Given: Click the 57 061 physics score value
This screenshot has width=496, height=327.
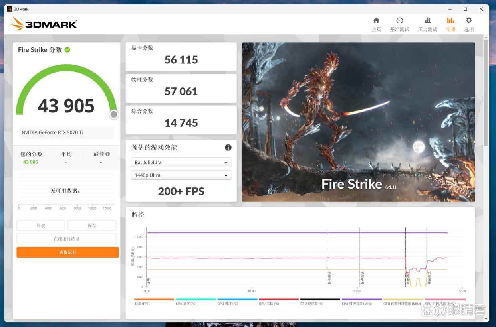Looking at the screenshot, I should (x=181, y=91).
